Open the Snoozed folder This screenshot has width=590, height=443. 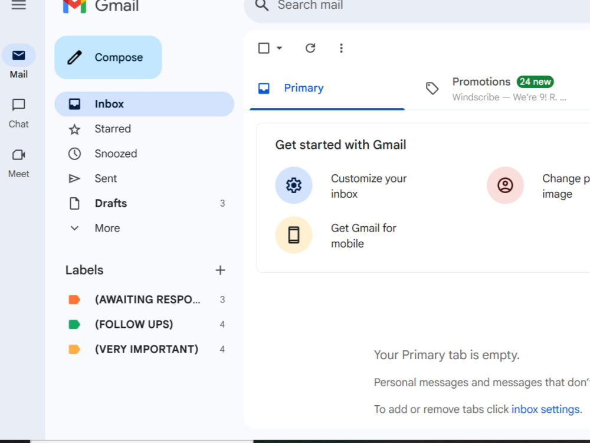click(x=144, y=154)
